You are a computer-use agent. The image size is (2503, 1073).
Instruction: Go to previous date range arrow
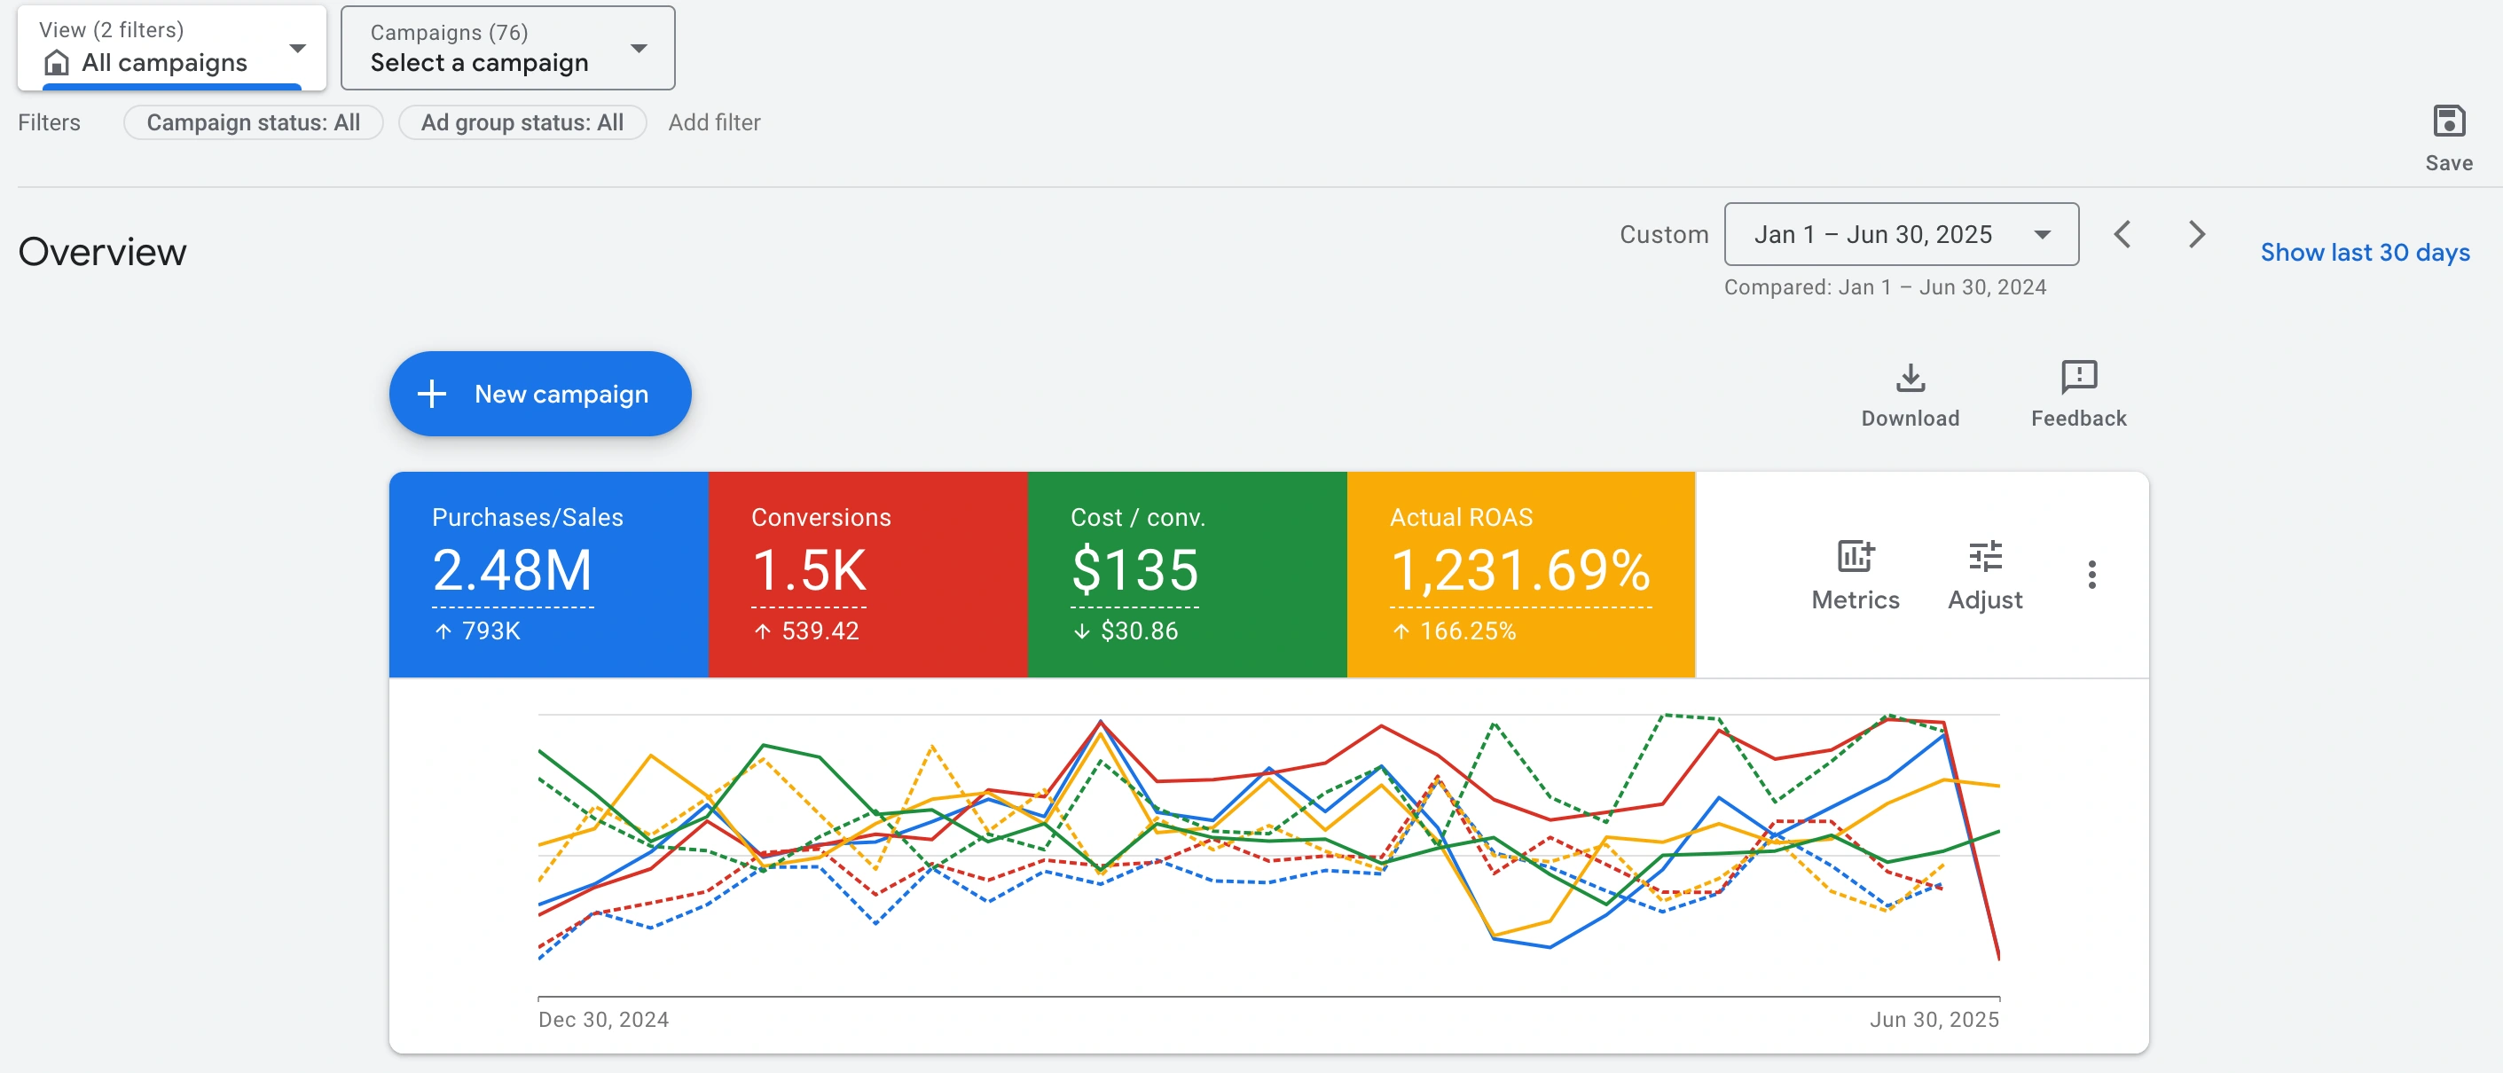(x=2122, y=235)
